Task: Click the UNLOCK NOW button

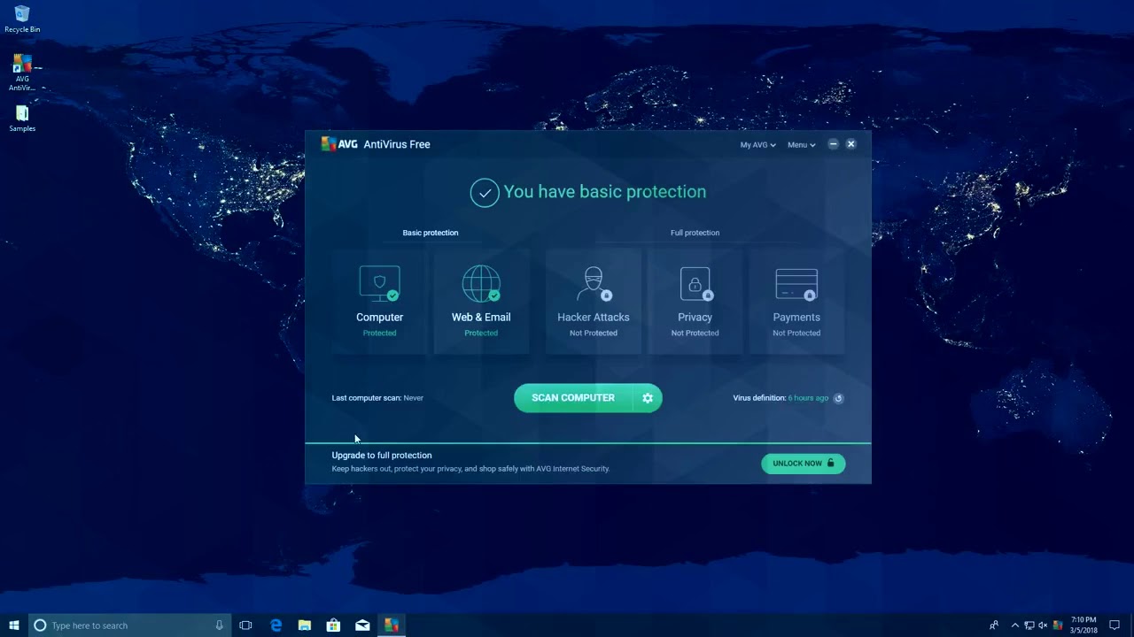Action: click(804, 464)
